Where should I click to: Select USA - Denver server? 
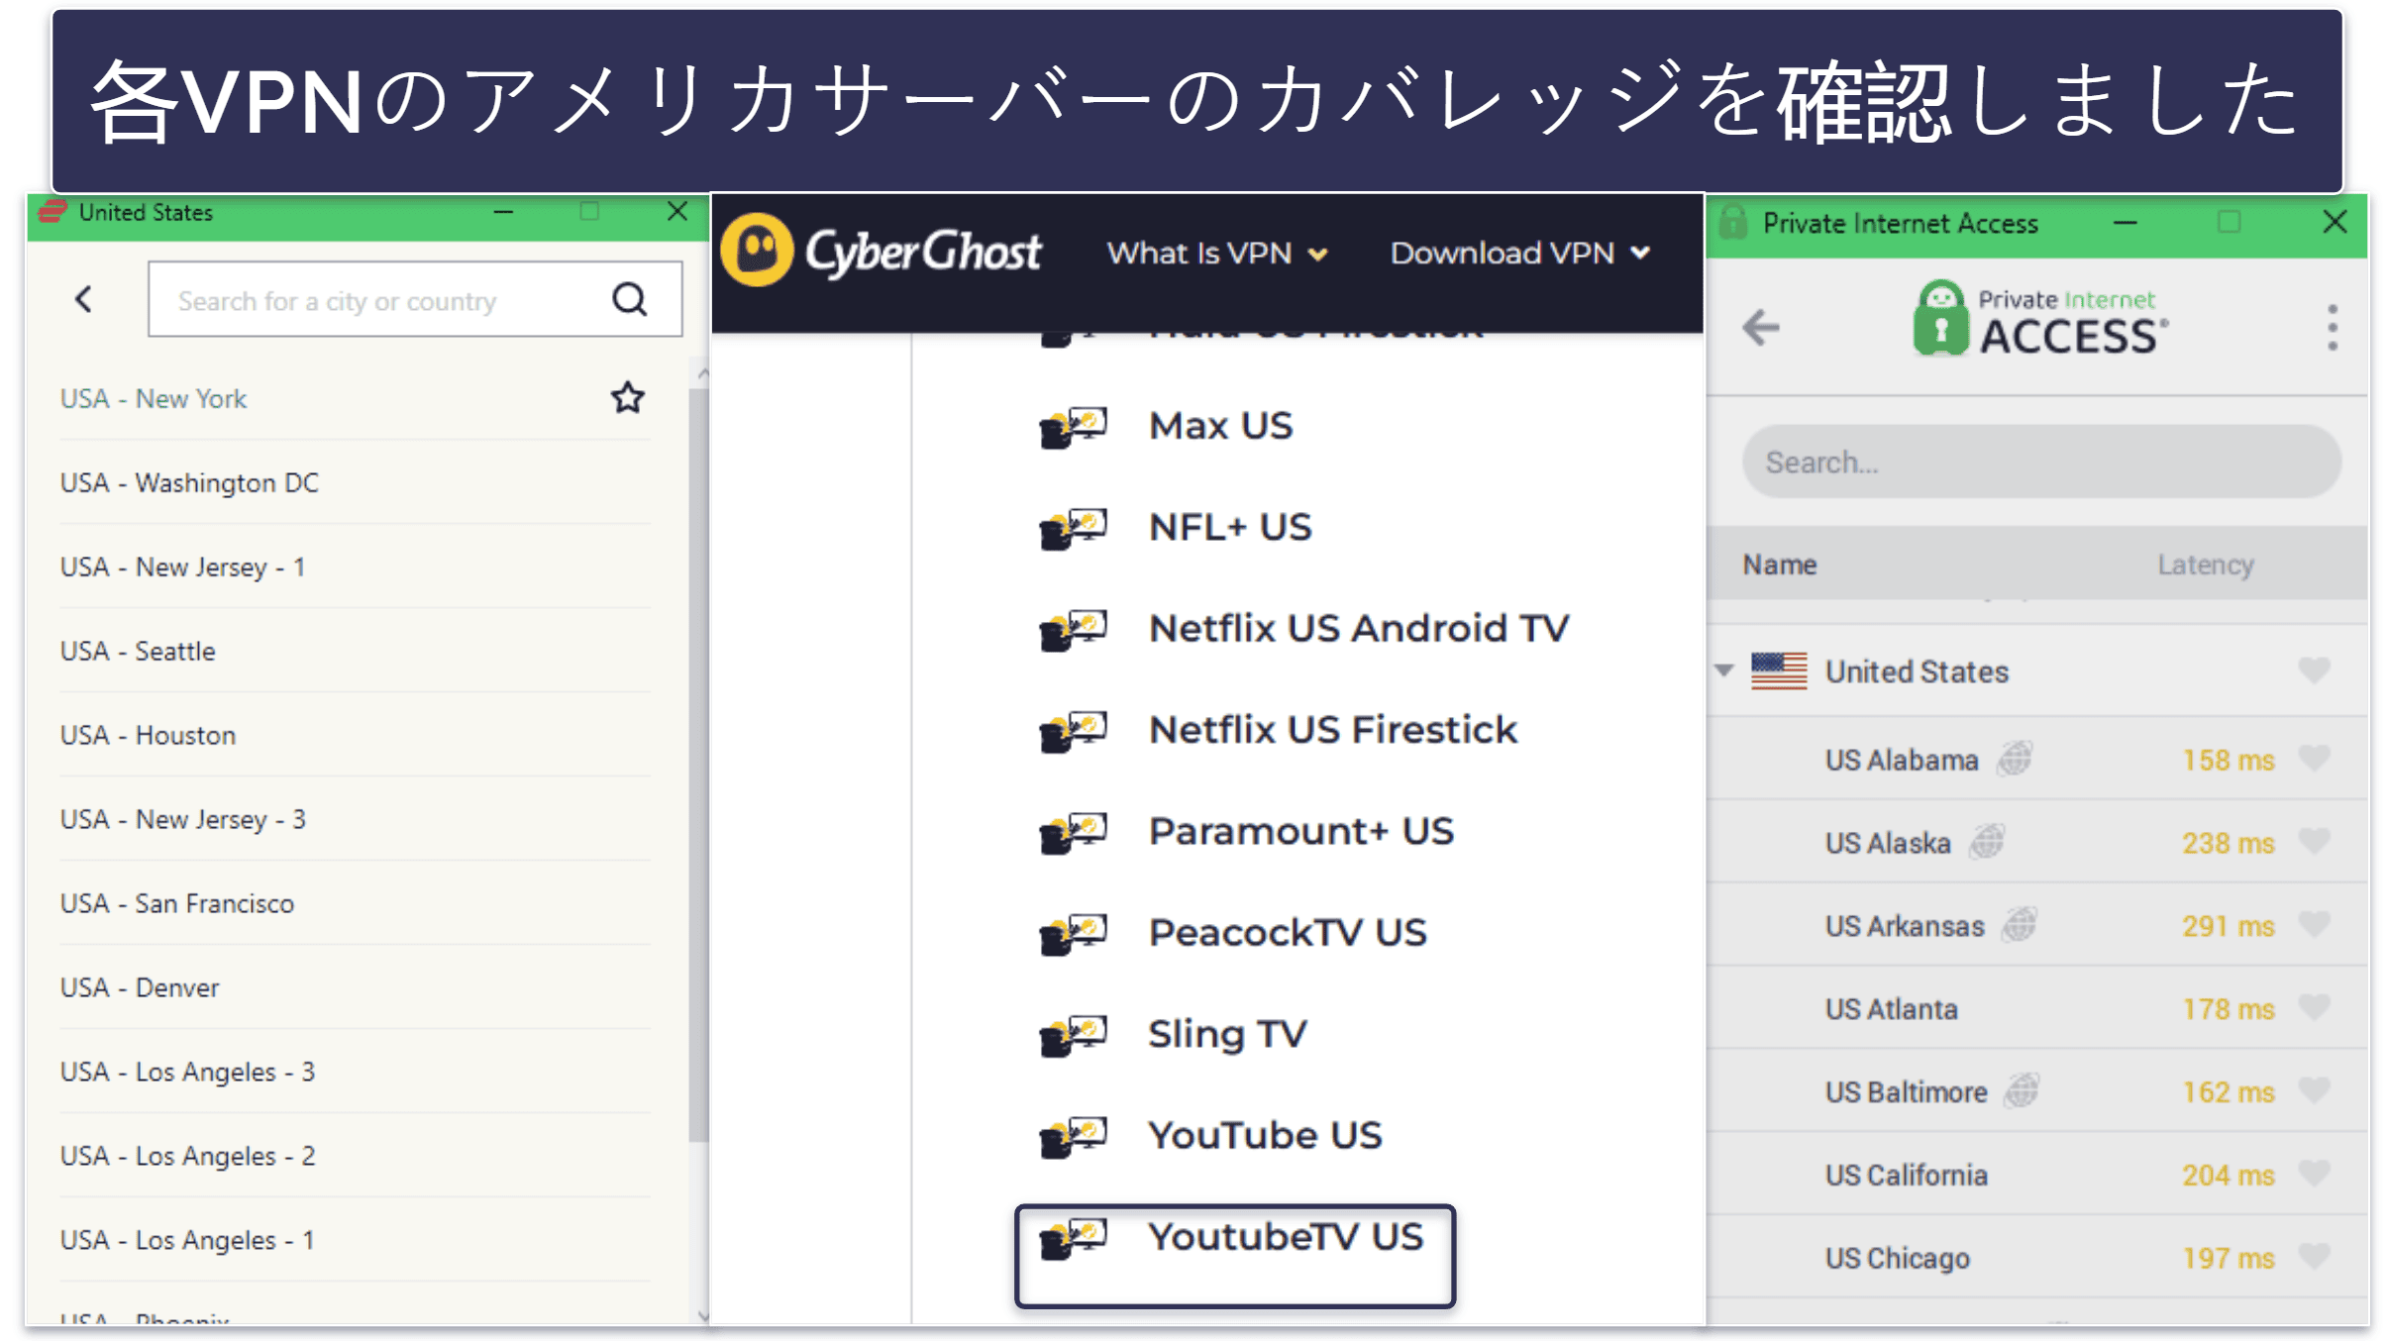355,988
